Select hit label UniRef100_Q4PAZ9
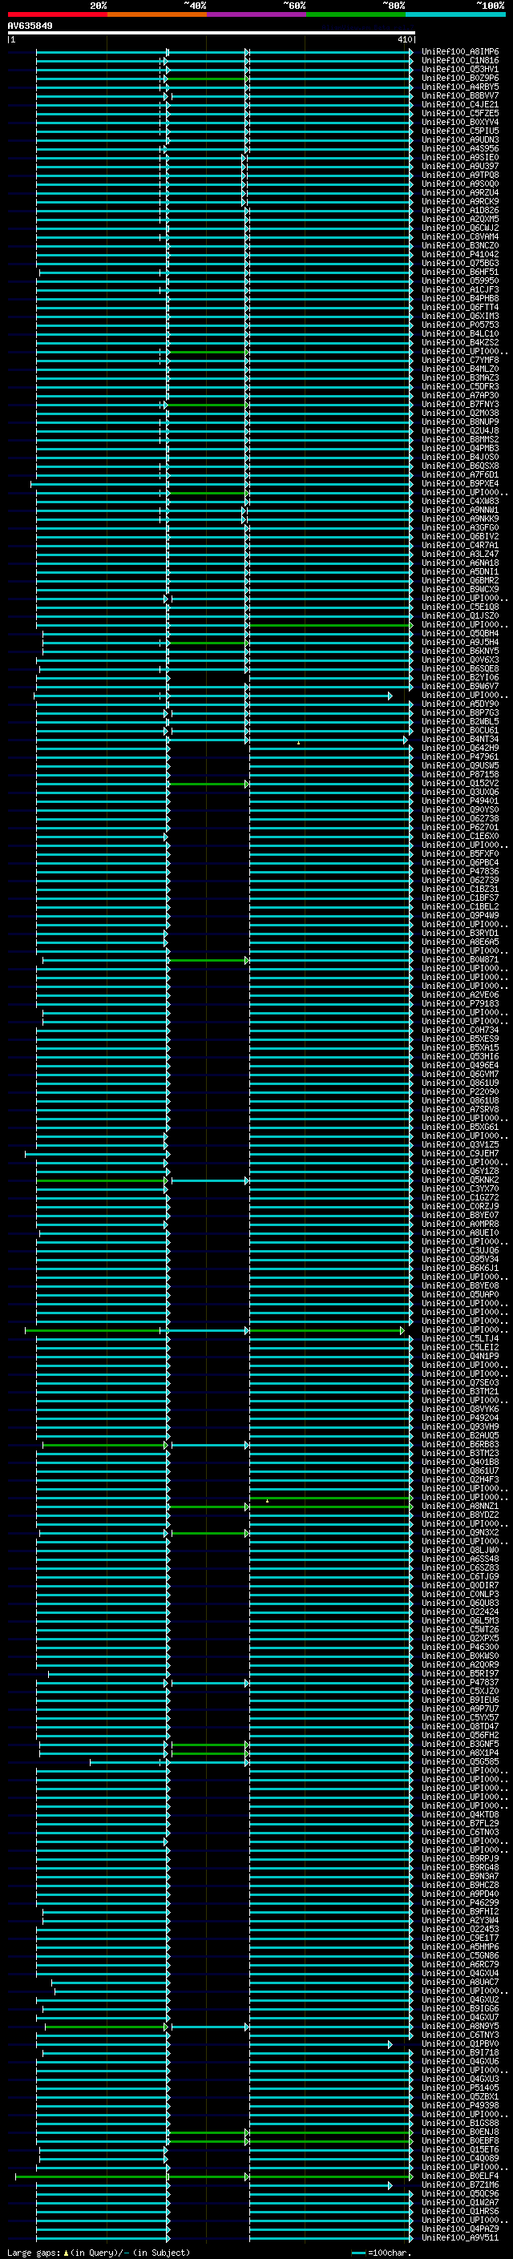Image resolution: width=513 pixels, height=2259 pixels. point(460,2229)
